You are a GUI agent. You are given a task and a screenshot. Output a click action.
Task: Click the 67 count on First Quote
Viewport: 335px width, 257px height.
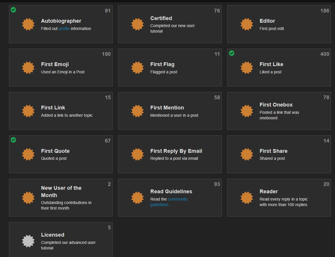108,141
